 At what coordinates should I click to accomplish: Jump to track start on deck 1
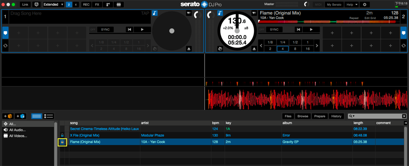(x=129, y=29)
